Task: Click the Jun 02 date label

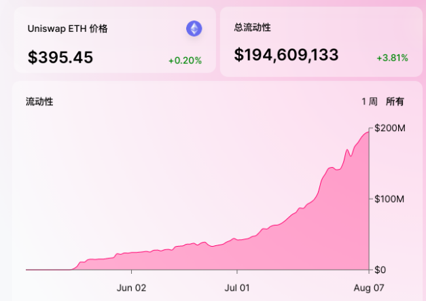Action: pos(132,287)
